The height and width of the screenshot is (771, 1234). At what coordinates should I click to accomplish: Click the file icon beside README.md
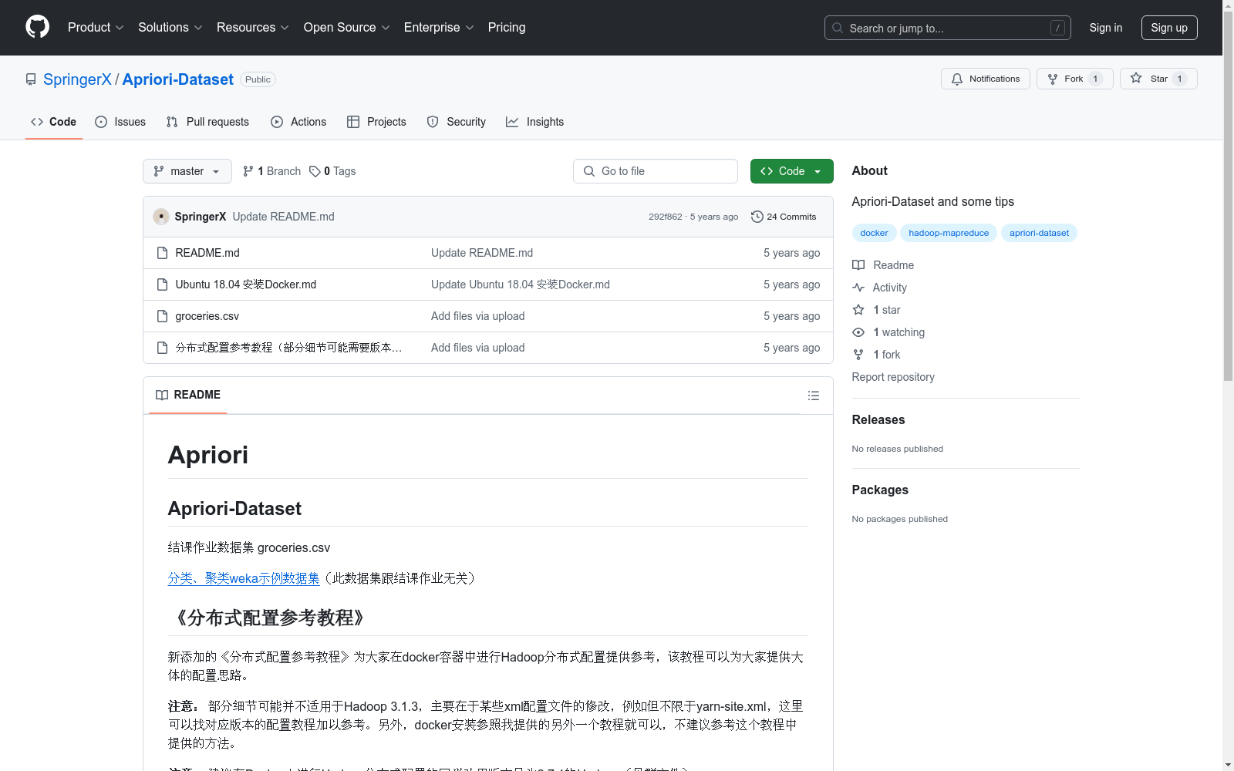point(162,253)
